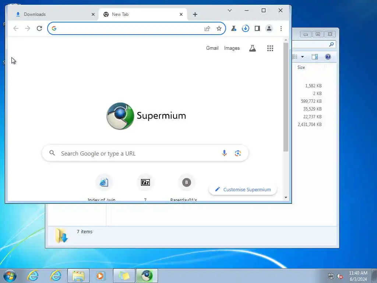The height and width of the screenshot is (283, 377).
Task: Select the 1,582 KB file row
Action: tap(313, 86)
